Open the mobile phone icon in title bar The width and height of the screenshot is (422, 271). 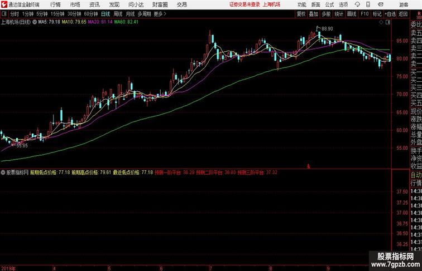point(368,4)
